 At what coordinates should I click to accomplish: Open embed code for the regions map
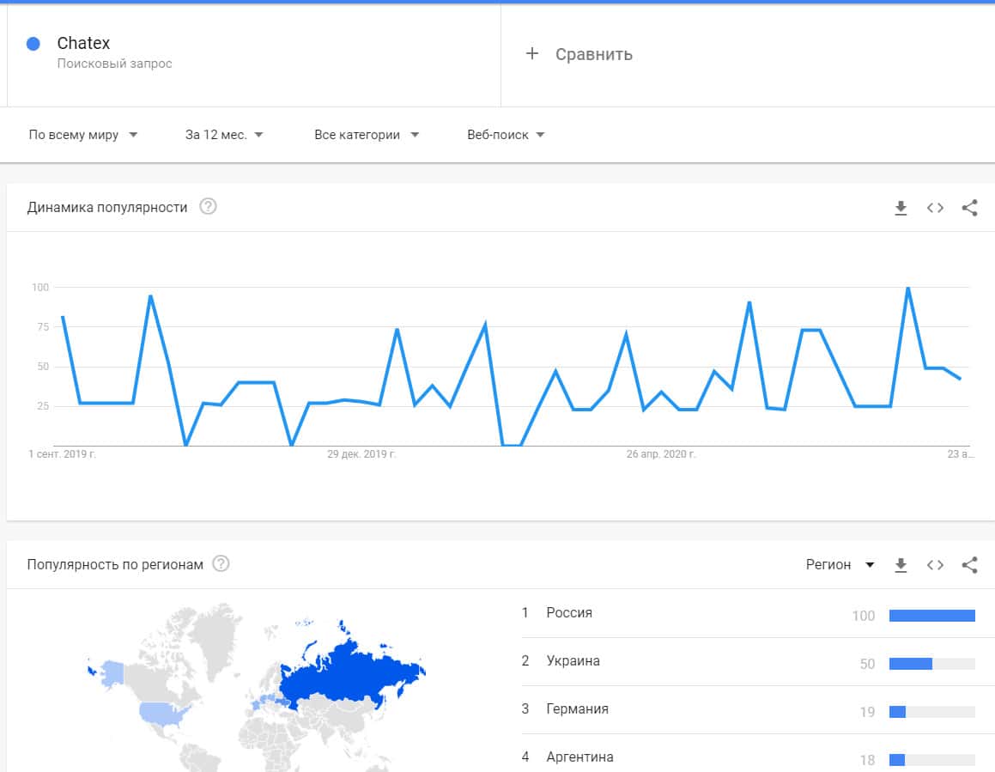935,565
